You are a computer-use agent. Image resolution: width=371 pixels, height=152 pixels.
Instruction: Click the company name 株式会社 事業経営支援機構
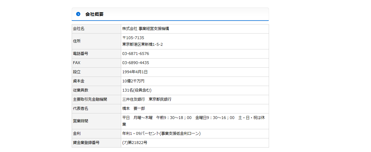tap(145, 29)
